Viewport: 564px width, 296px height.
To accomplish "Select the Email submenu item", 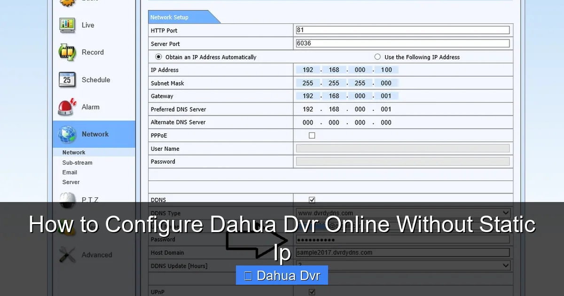I will (69, 172).
